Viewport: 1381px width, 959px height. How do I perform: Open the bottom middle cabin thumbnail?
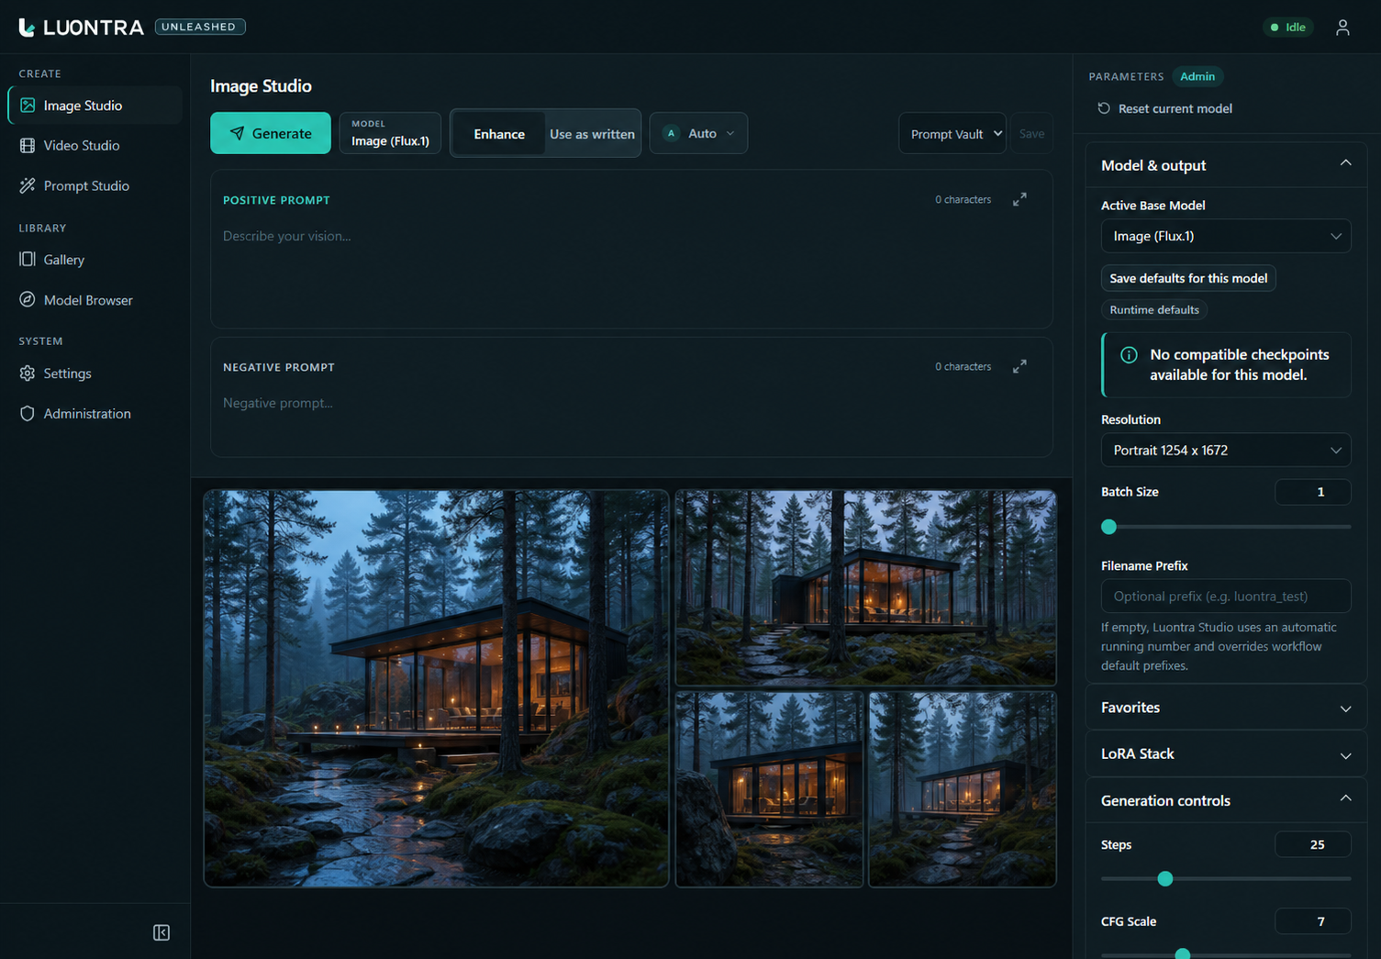[x=769, y=789]
